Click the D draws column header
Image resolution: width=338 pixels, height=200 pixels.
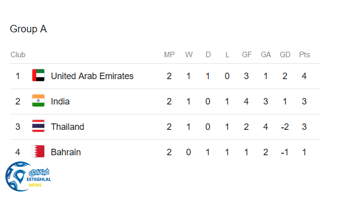coord(208,55)
